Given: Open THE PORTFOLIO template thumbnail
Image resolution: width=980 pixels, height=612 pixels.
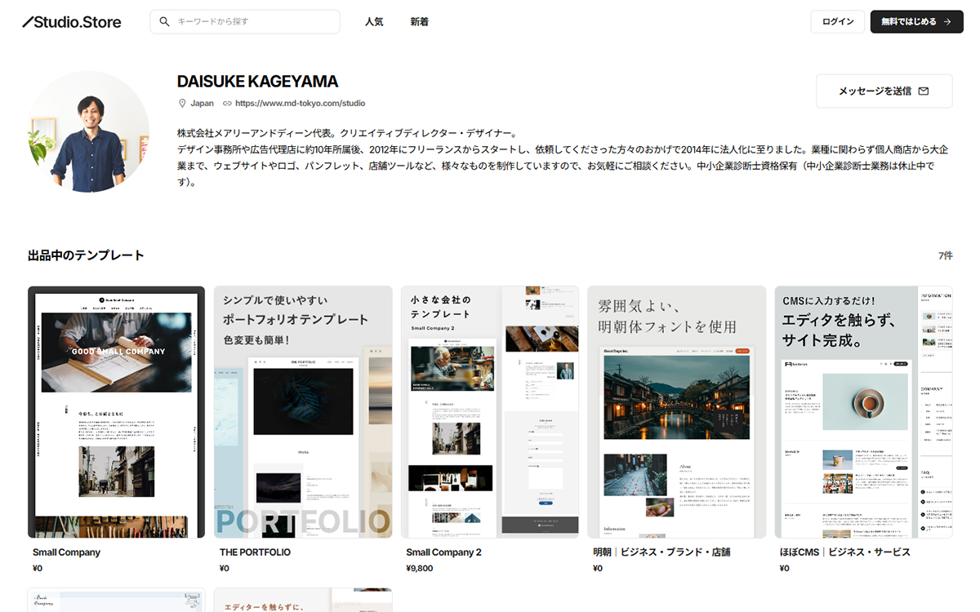Looking at the screenshot, I should click(x=303, y=412).
